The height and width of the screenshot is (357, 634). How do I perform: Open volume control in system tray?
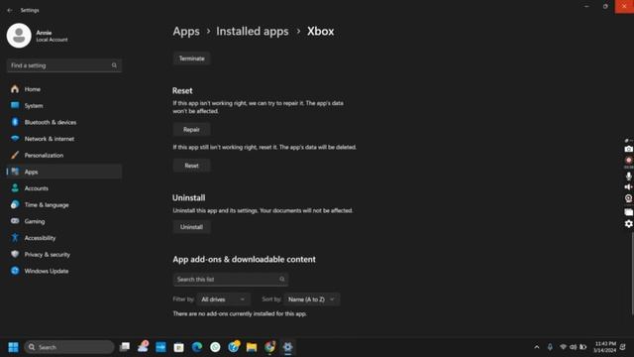[573, 347]
